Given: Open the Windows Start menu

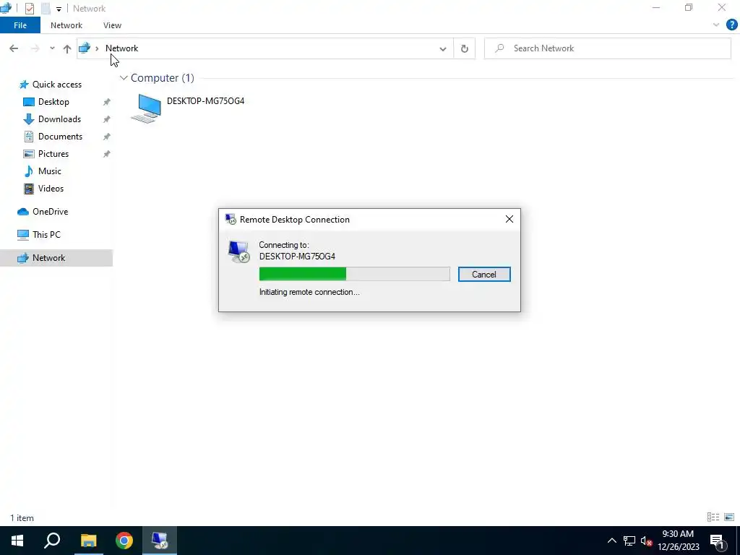Looking at the screenshot, I should (17, 541).
